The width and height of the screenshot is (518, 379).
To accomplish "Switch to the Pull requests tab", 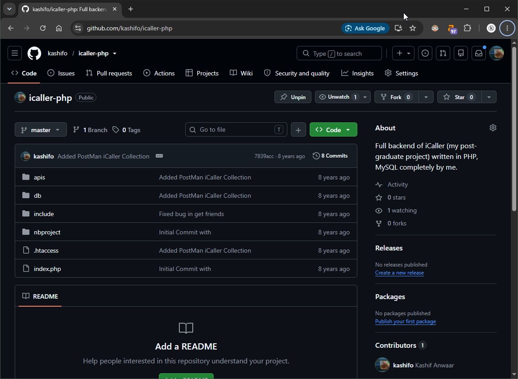I will 109,73.
